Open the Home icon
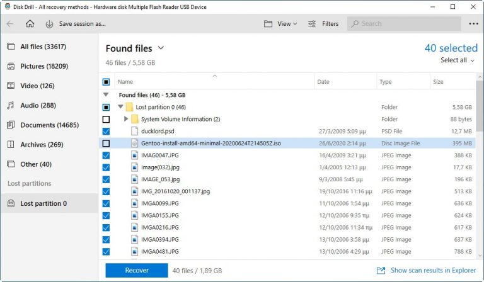The width and height of the screenshot is (484, 282). pyautogui.click(x=30, y=24)
